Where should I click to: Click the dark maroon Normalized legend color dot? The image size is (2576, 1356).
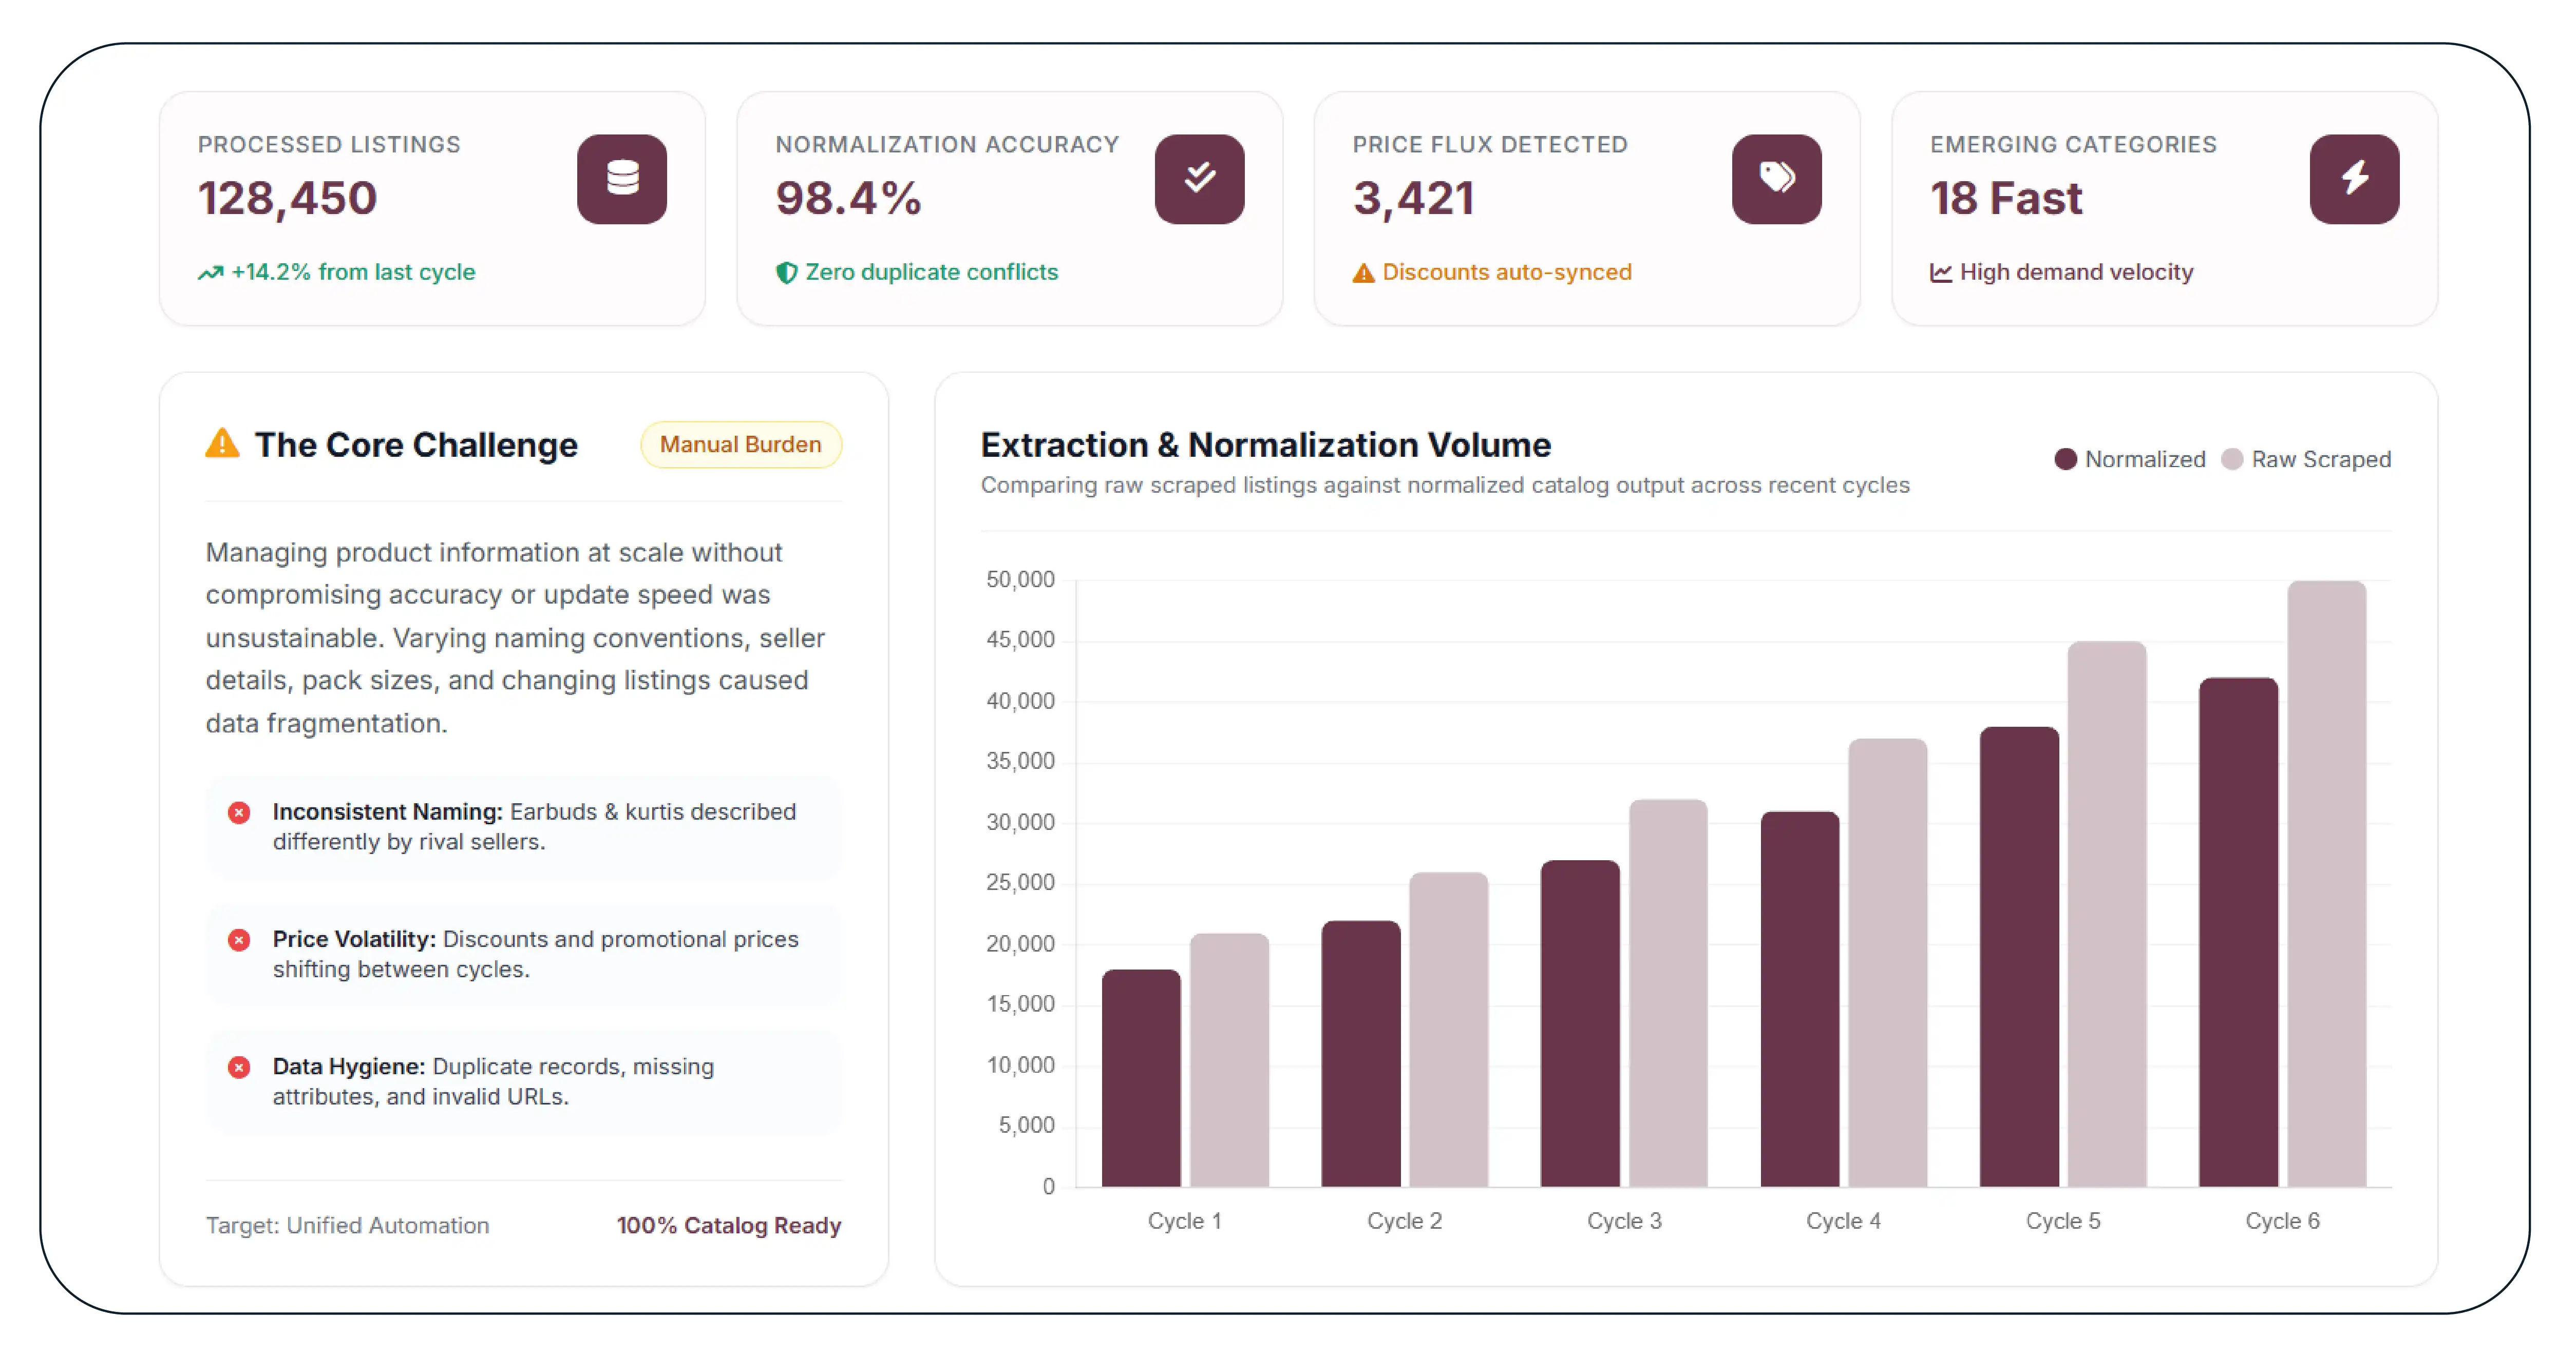[2066, 460]
